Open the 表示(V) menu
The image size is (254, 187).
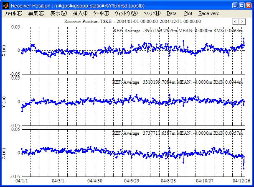(x=58, y=13)
